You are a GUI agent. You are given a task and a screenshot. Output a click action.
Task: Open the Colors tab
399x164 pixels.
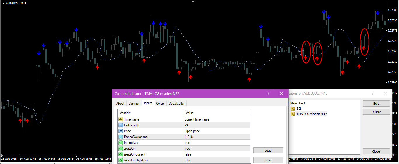[160, 104]
